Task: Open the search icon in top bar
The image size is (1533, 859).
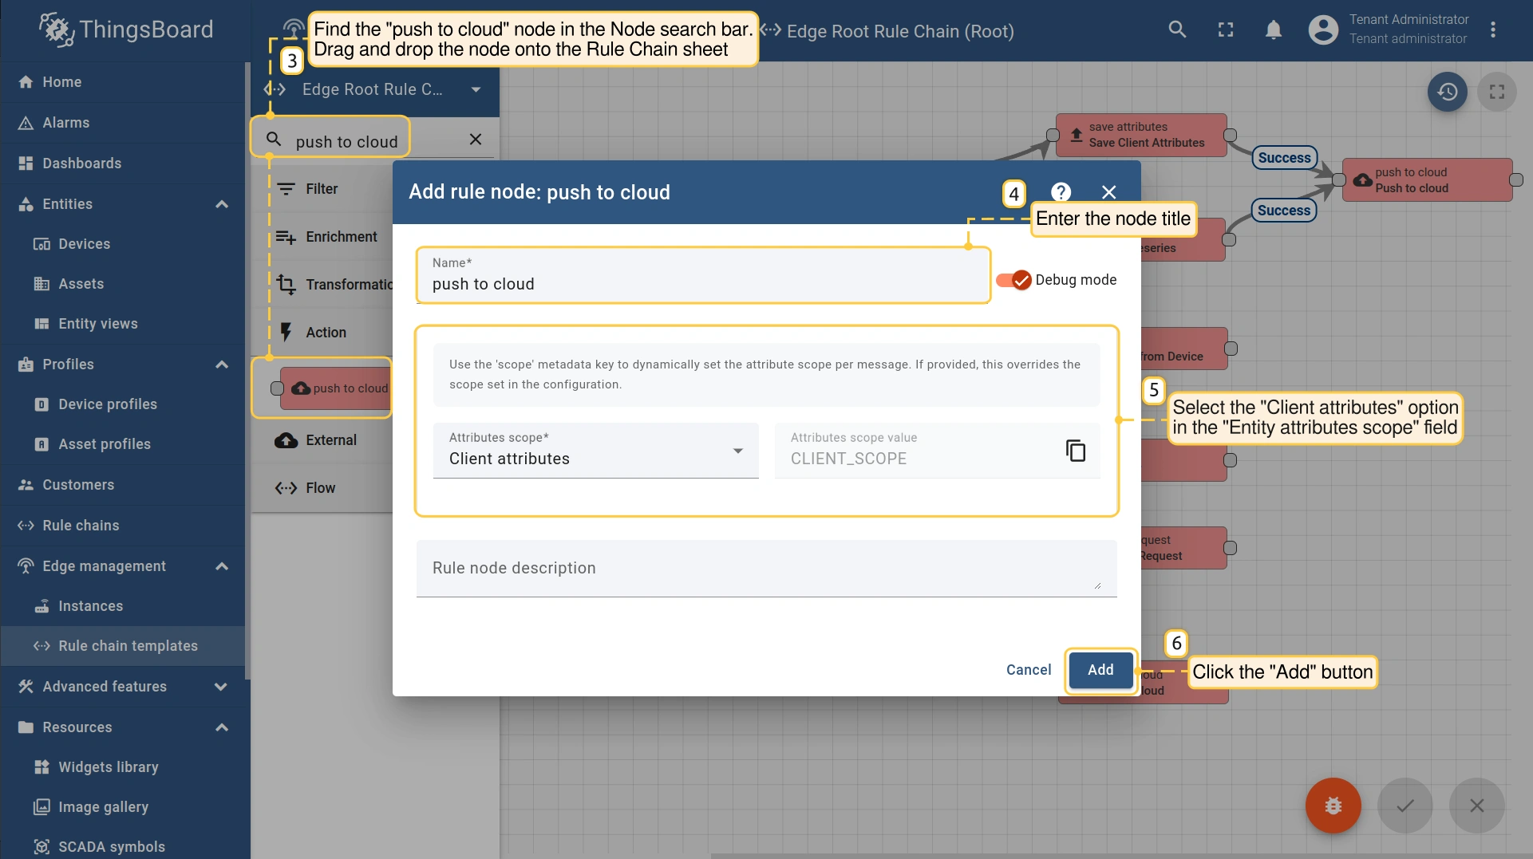Action: pyautogui.click(x=1176, y=30)
